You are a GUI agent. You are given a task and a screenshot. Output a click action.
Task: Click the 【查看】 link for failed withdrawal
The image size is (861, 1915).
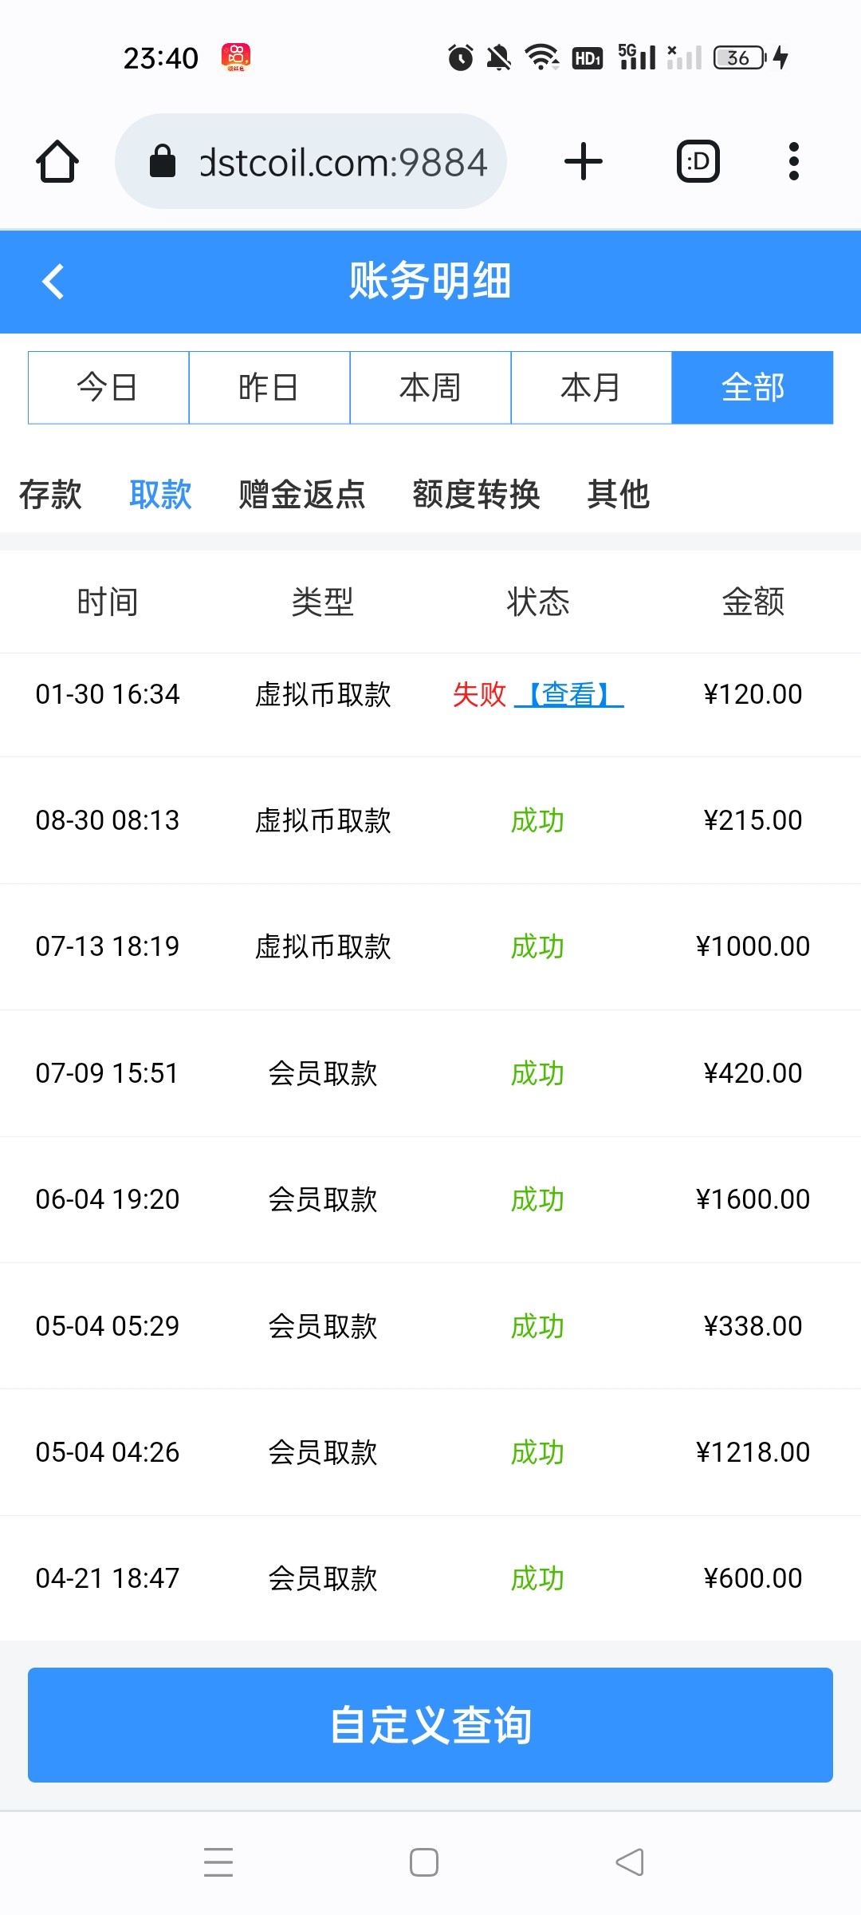tap(569, 694)
